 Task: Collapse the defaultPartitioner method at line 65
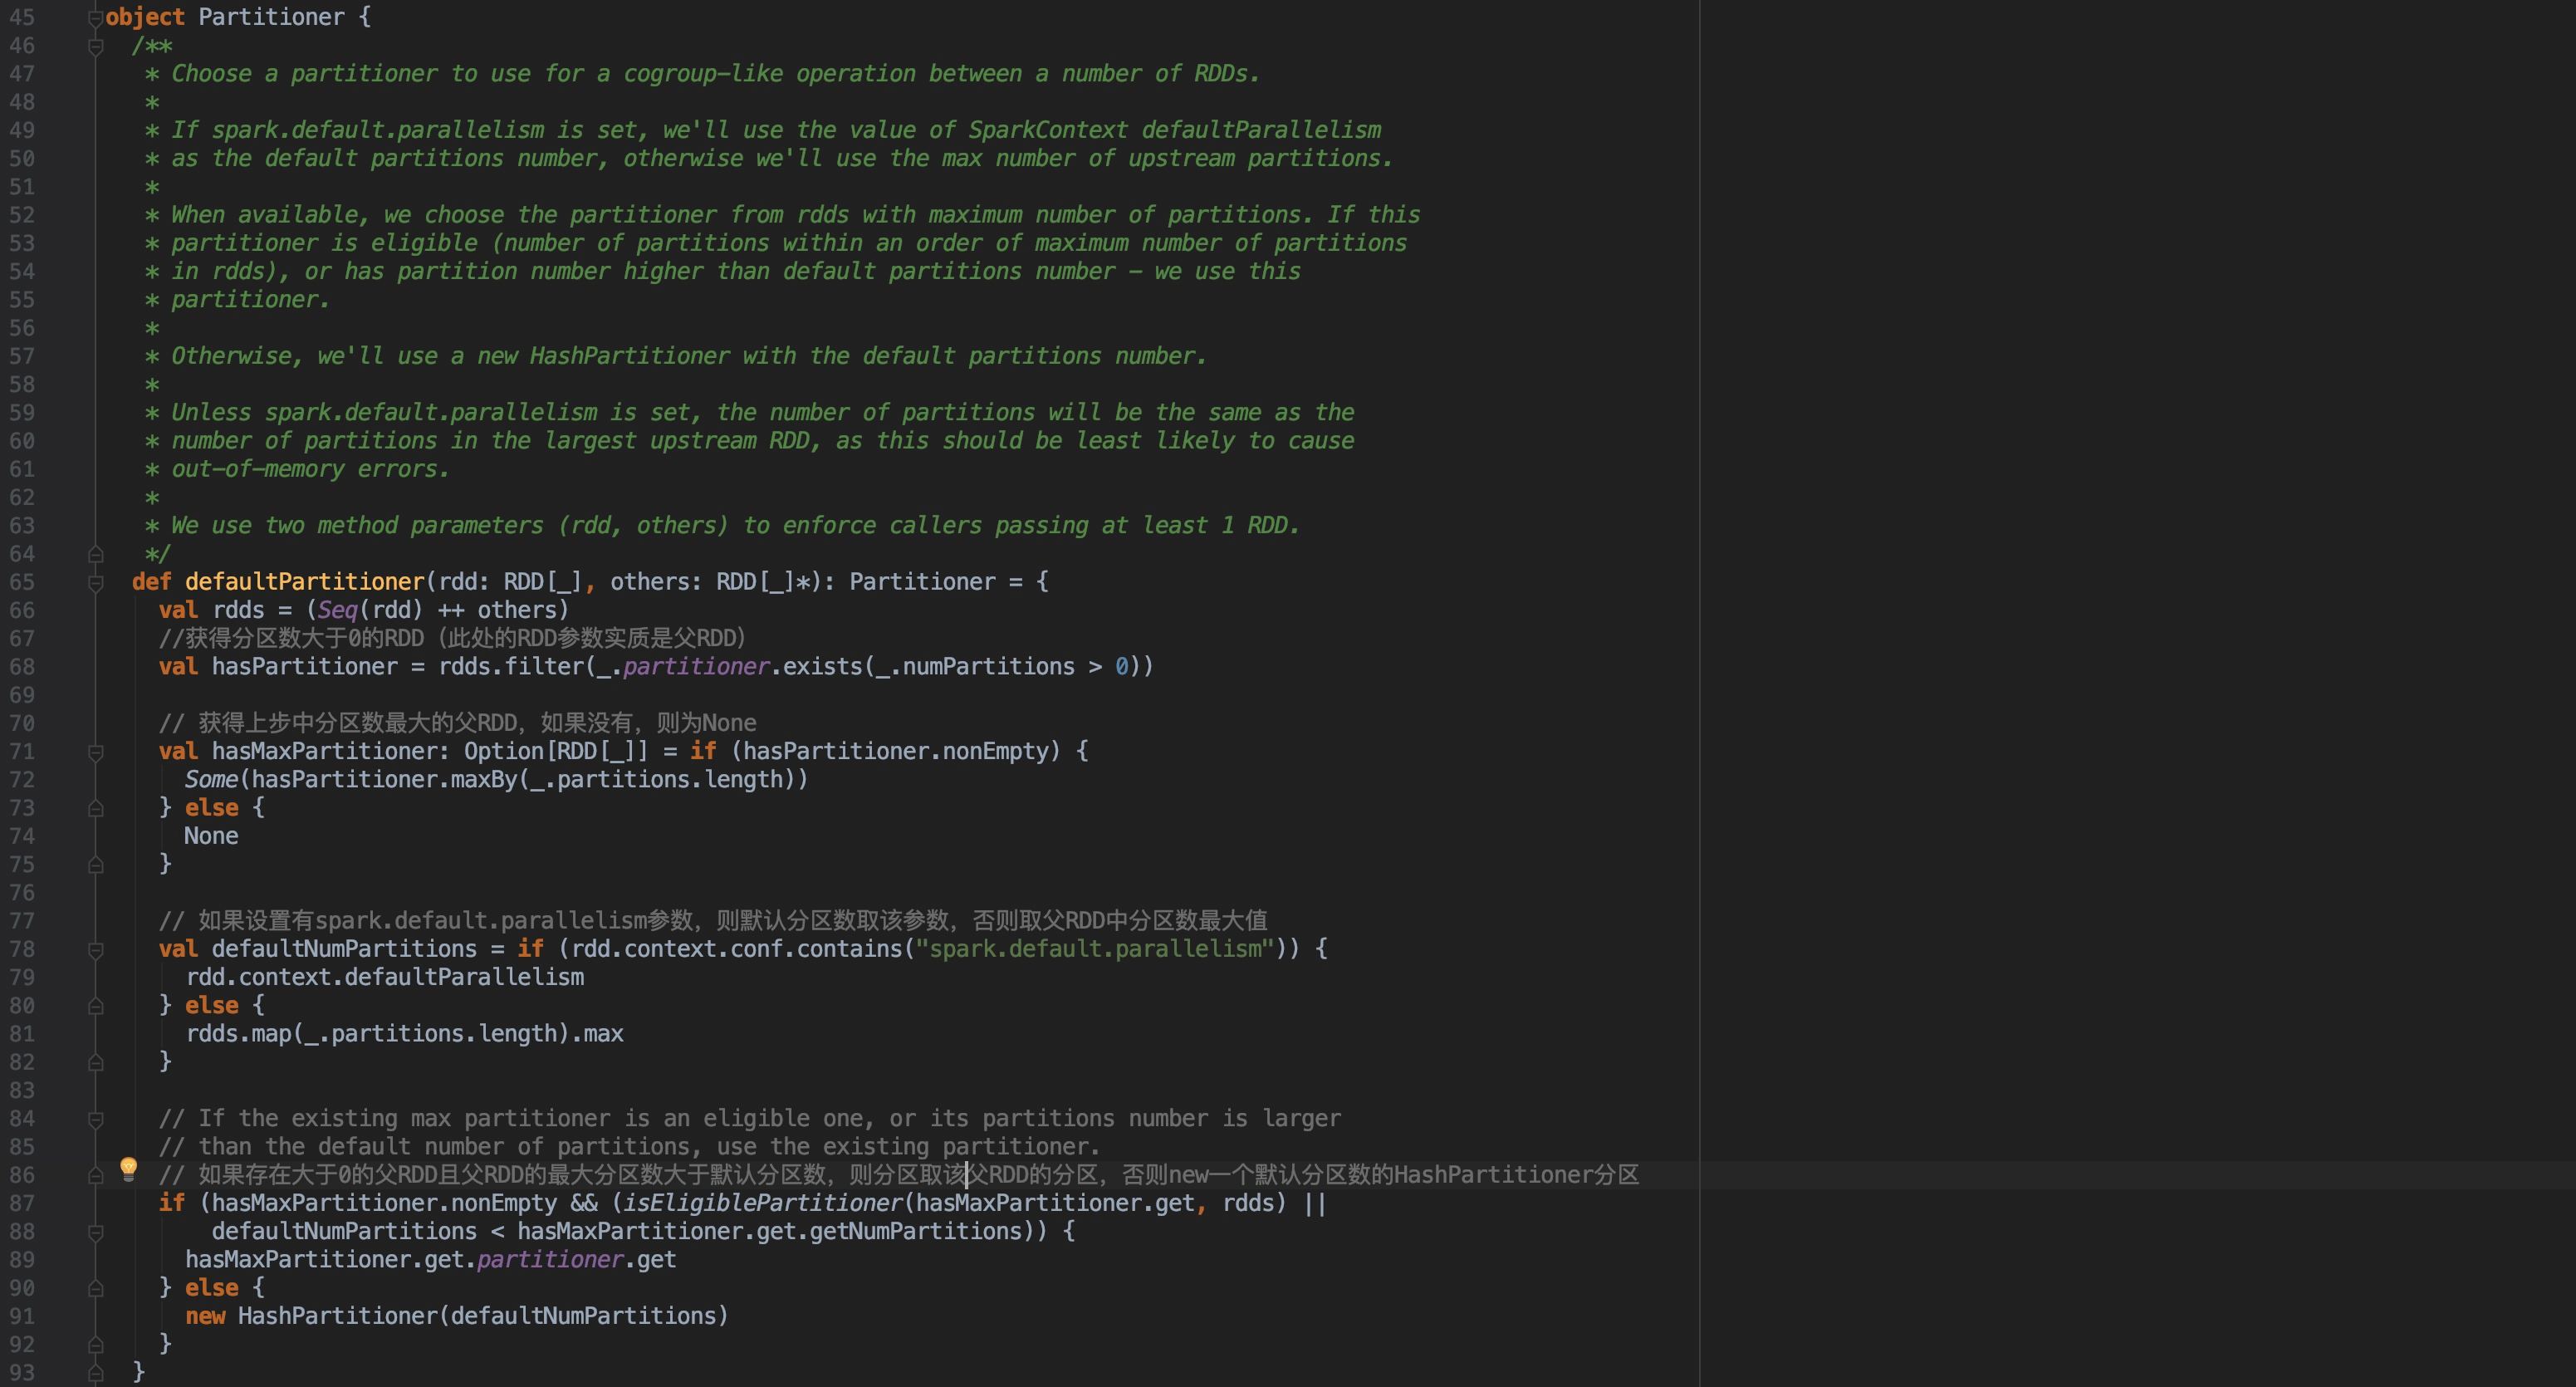point(96,582)
